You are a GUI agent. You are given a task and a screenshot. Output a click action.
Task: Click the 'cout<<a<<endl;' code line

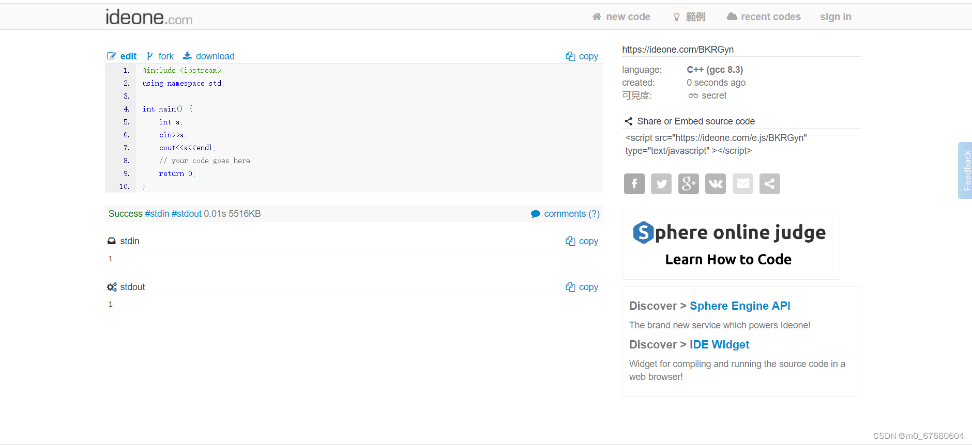(x=187, y=148)
